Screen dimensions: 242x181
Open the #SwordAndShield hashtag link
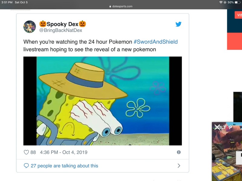[155, 42]
